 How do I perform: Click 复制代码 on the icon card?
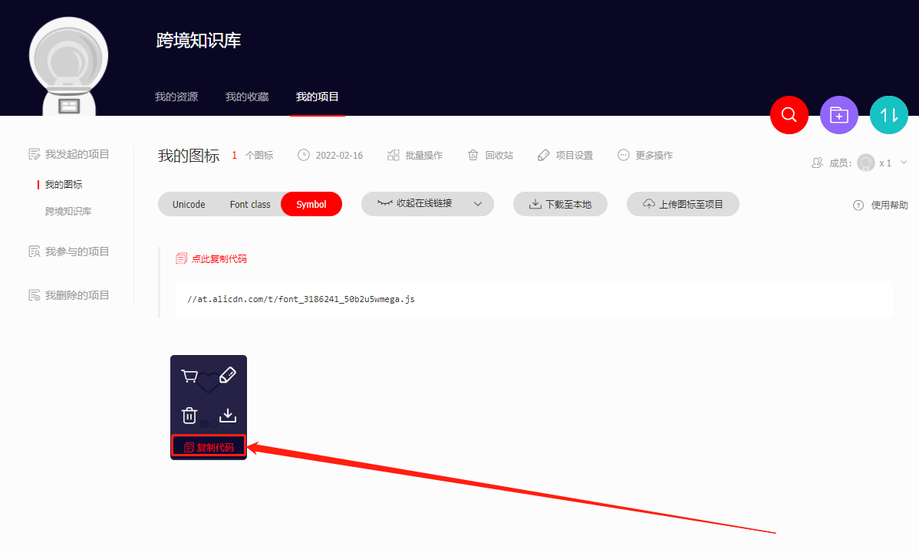pos(209,448)
